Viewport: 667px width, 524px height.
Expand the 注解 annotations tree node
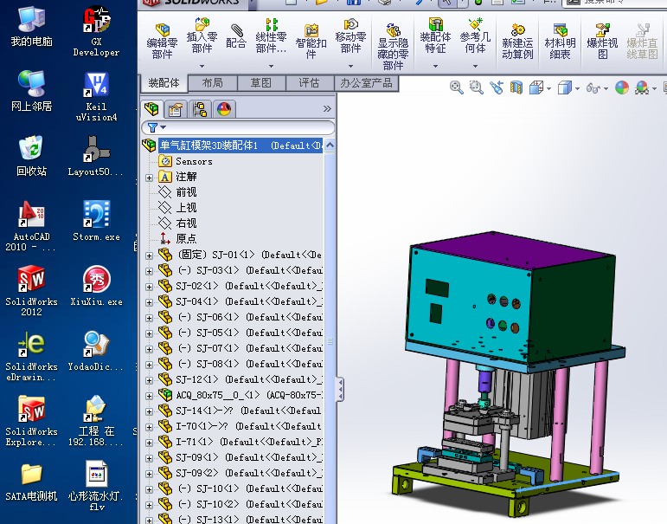coord(149,177)
